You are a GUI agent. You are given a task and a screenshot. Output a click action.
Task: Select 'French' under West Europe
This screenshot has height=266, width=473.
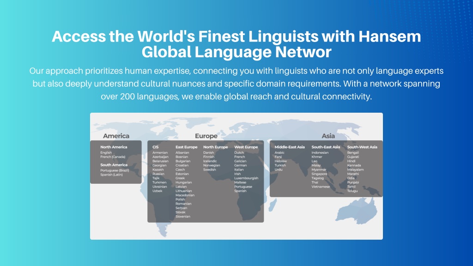[240, 157]
